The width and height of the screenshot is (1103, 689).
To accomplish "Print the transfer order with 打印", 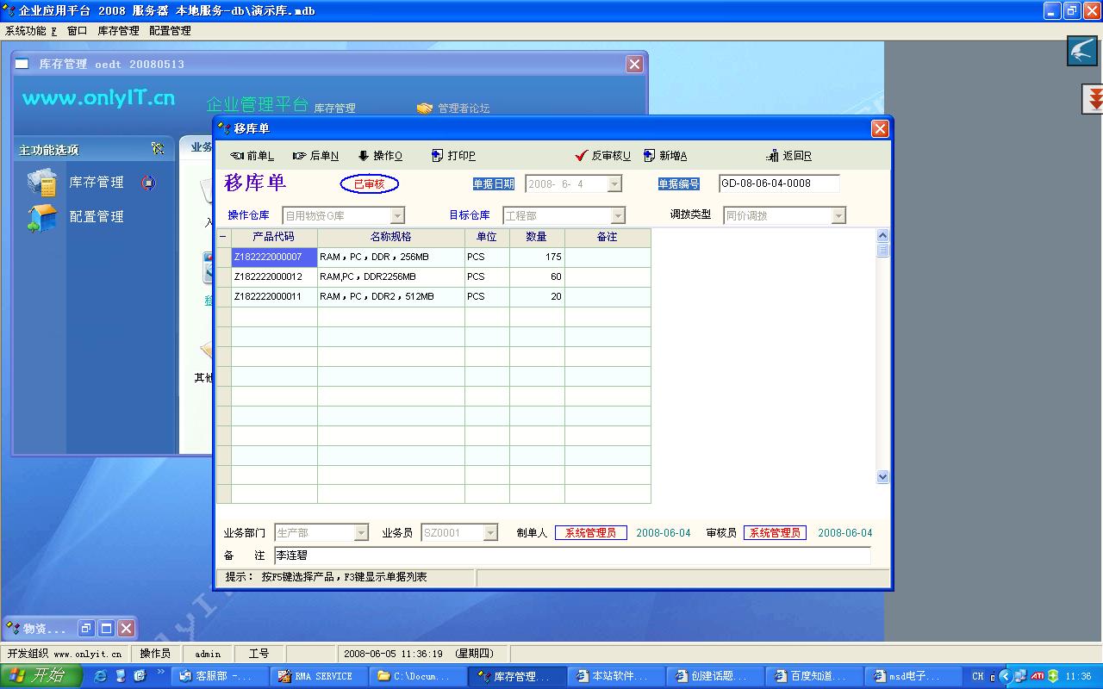I will (x=453, y=156).
